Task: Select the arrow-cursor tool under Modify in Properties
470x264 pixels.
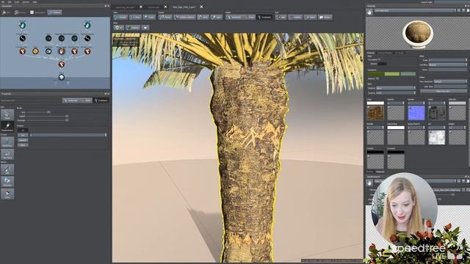Action: pyautogui.click(x=7, y=182)
